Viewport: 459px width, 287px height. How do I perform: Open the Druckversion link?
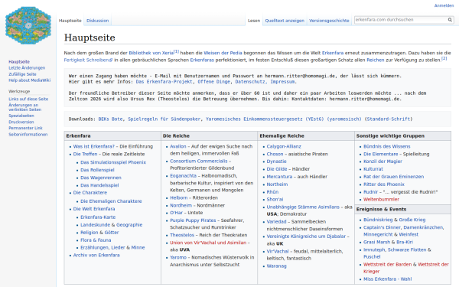(21, 122)
